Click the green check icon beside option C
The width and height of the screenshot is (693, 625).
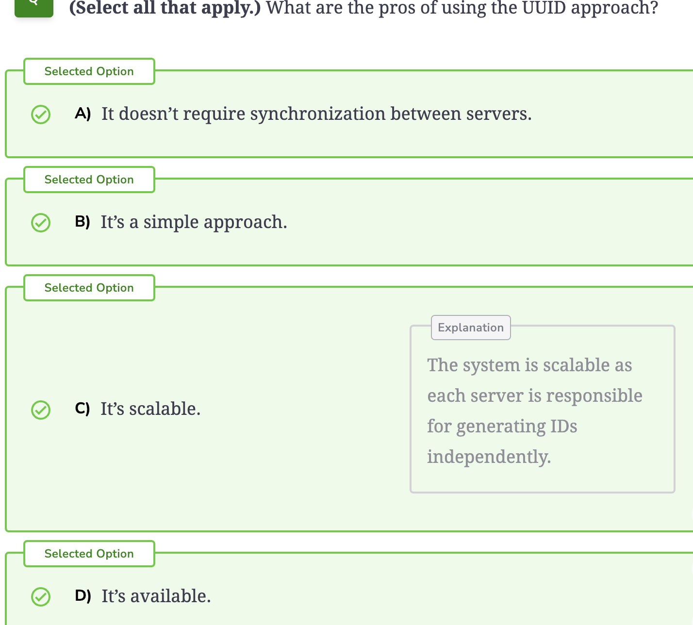click(x=41, y=410)
